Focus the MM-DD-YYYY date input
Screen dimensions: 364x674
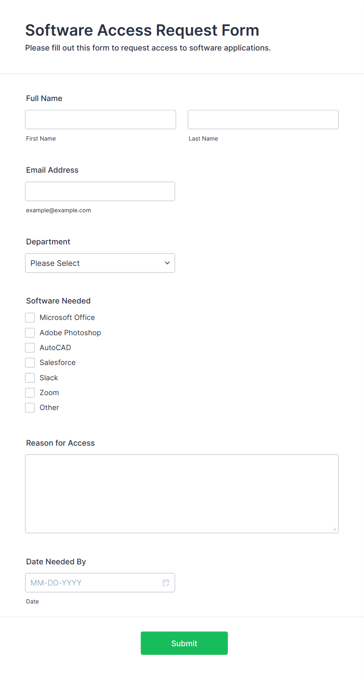[100, 583]
